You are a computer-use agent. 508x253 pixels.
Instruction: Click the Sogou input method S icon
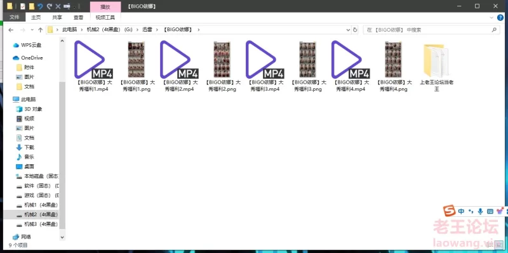450,211
